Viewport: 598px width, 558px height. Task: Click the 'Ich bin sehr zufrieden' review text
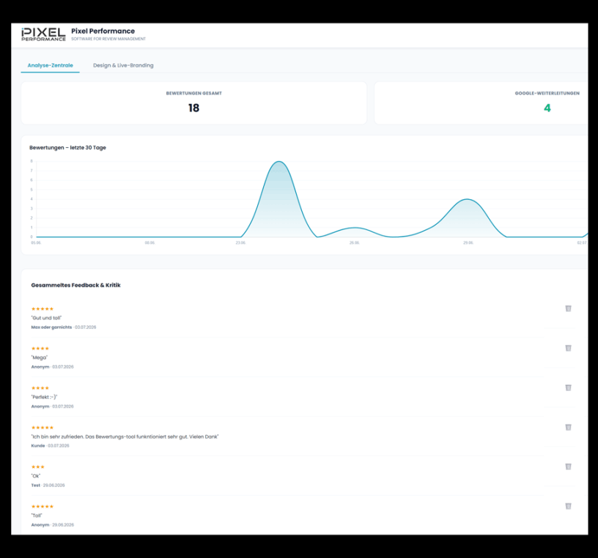point(125,436)
